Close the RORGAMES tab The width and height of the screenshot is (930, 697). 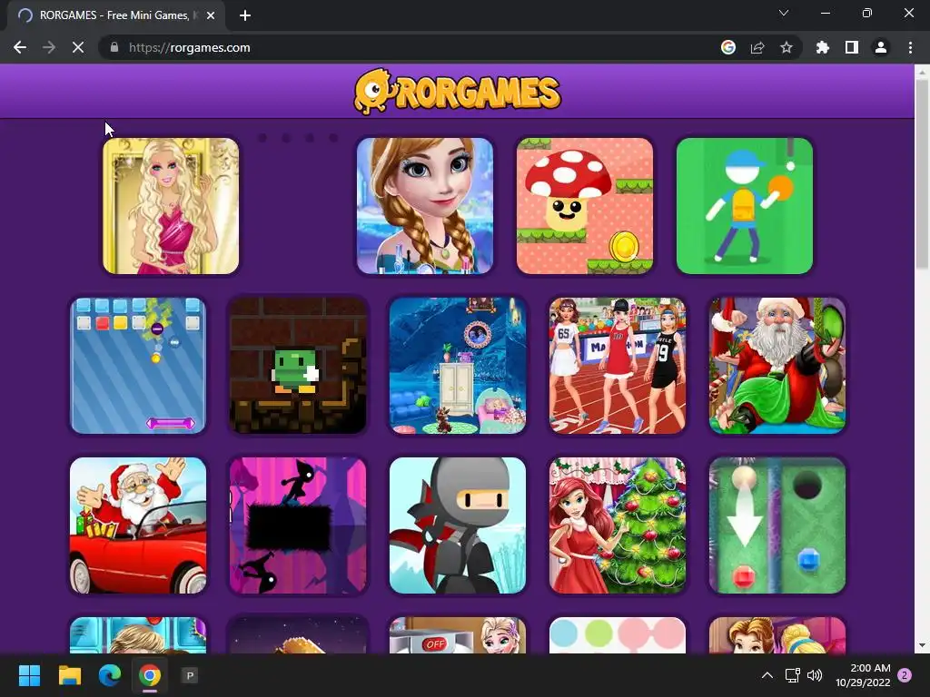tap(211, 15)
